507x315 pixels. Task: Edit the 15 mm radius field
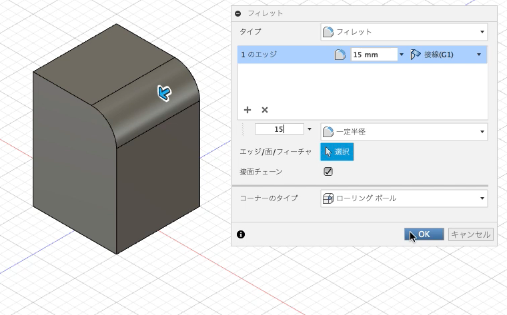click(x=374, y=55)
